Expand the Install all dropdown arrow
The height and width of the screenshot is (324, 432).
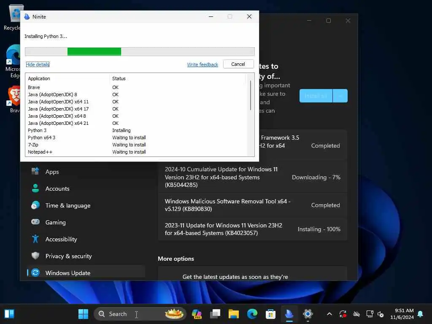pyautogui.click(x=340, y=96)
